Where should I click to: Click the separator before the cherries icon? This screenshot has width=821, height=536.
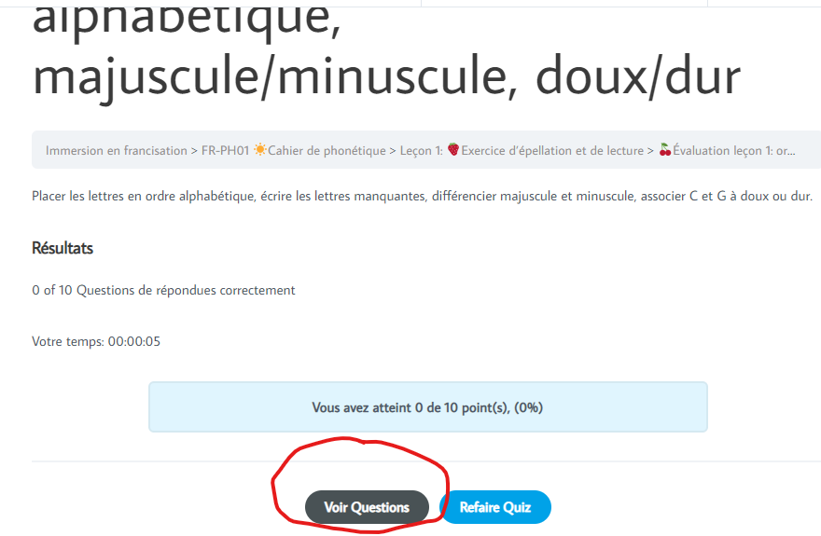tap(651, 151)
